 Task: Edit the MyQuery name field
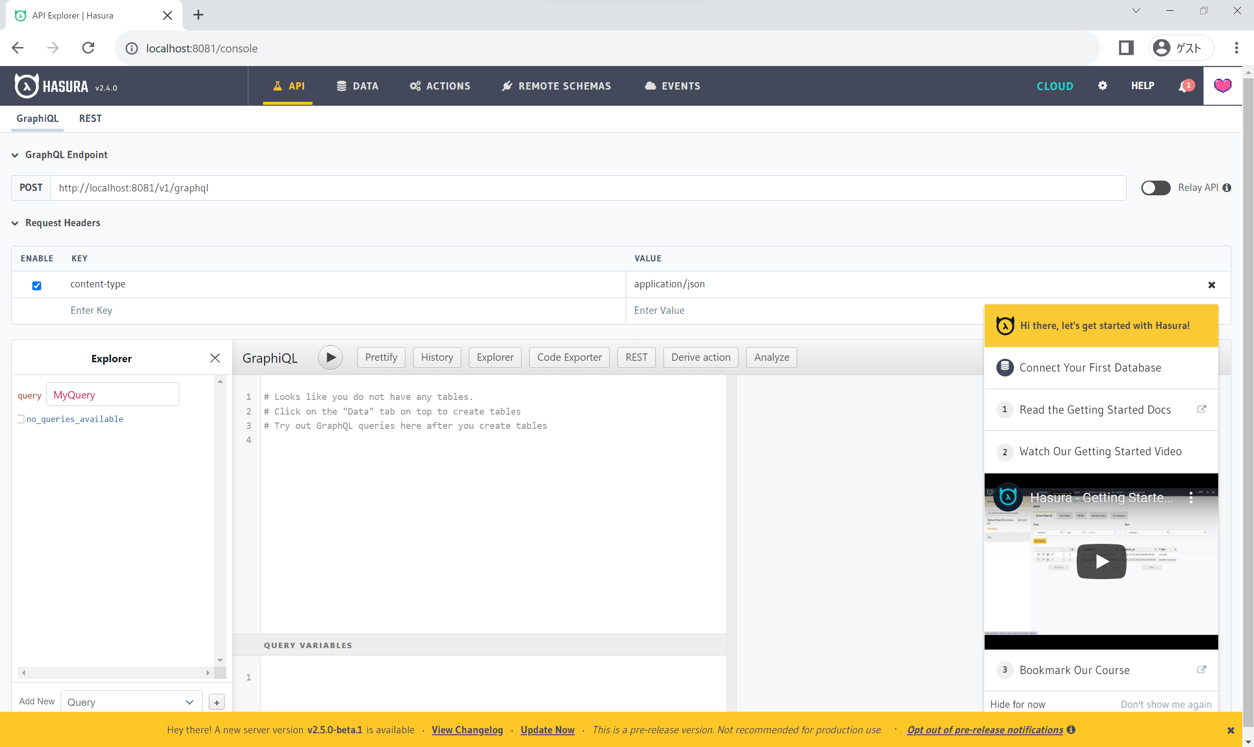[113, 394]
